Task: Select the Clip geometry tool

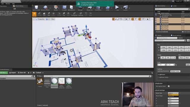Action: [44, 14]
